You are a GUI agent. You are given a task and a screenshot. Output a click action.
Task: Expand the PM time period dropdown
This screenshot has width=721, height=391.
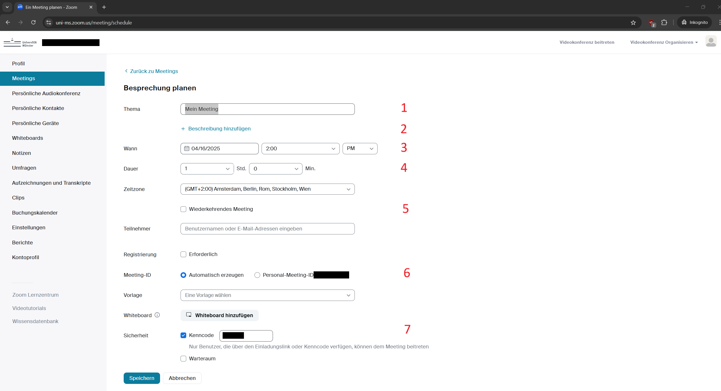tap(360, 149)
